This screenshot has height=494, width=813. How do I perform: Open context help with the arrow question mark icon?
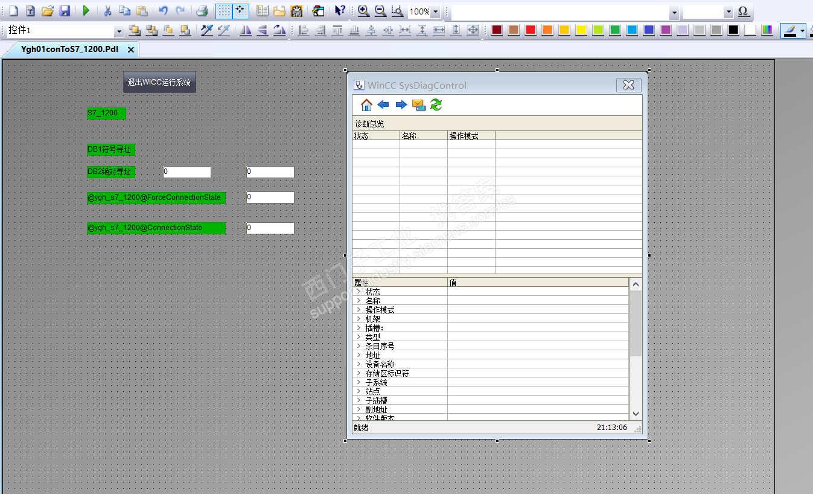(x=340, y=11)
